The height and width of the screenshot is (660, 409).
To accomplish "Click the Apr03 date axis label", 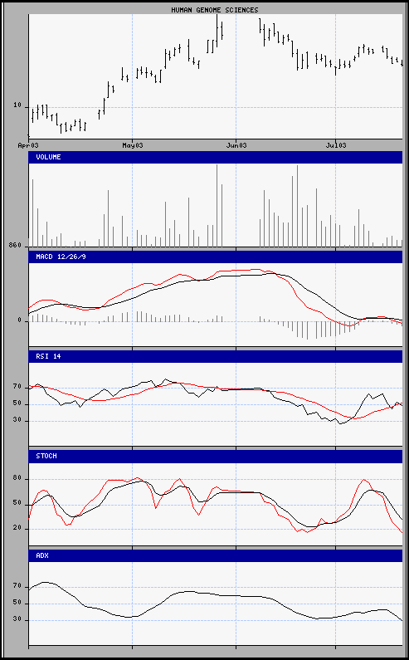I will 28,145.
